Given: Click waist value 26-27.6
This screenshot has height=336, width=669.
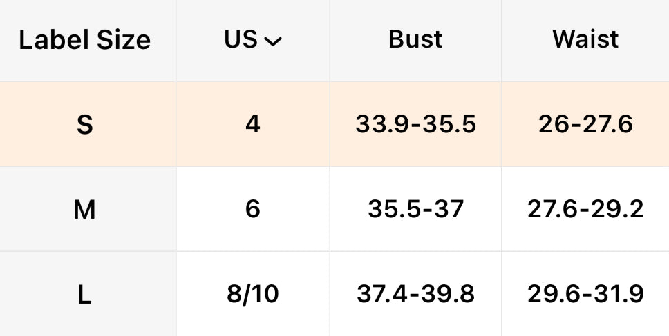Looking at the screenshot, I should click(x=585, y=125).
